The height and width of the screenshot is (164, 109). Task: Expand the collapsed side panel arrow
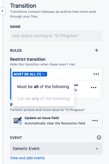coord(3,11)
